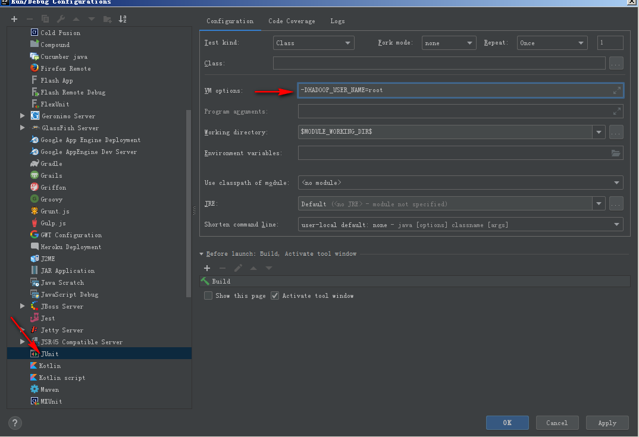Expand the JSR45 Compatible Server node
The width and height of the screenshot is (639, 437).
point(23,342)
